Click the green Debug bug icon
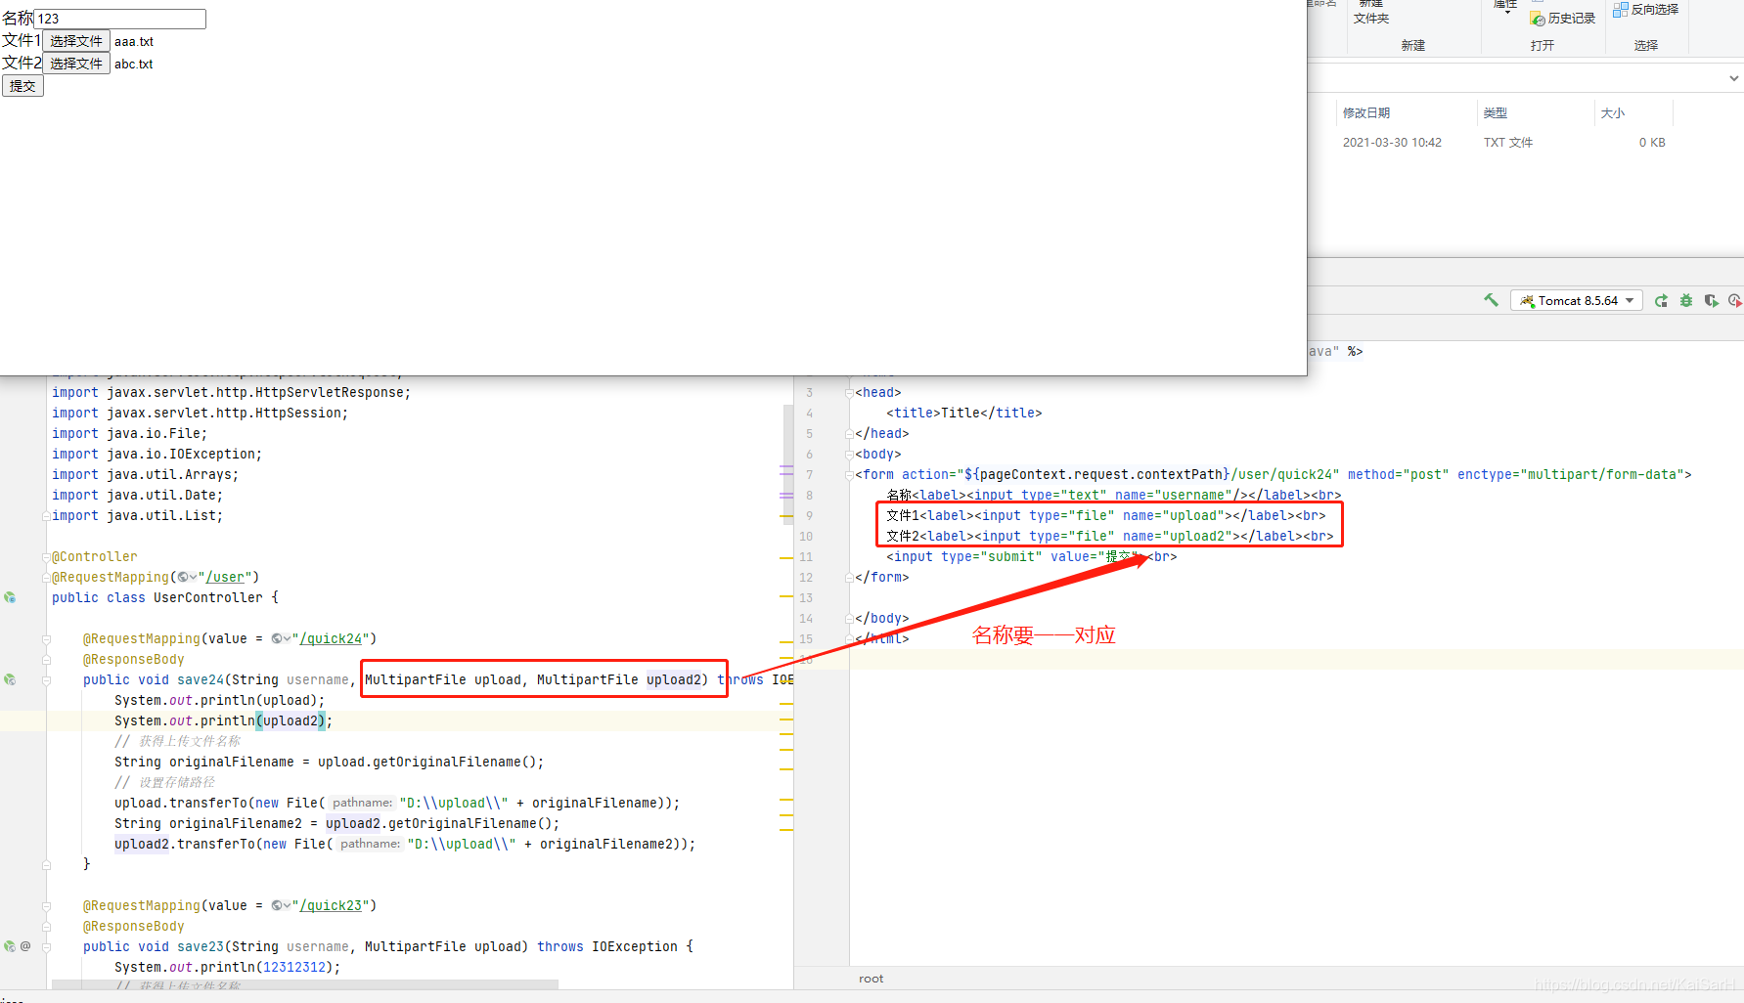Screen dimensions: 1744x1003 click(x=1686, y=300)
